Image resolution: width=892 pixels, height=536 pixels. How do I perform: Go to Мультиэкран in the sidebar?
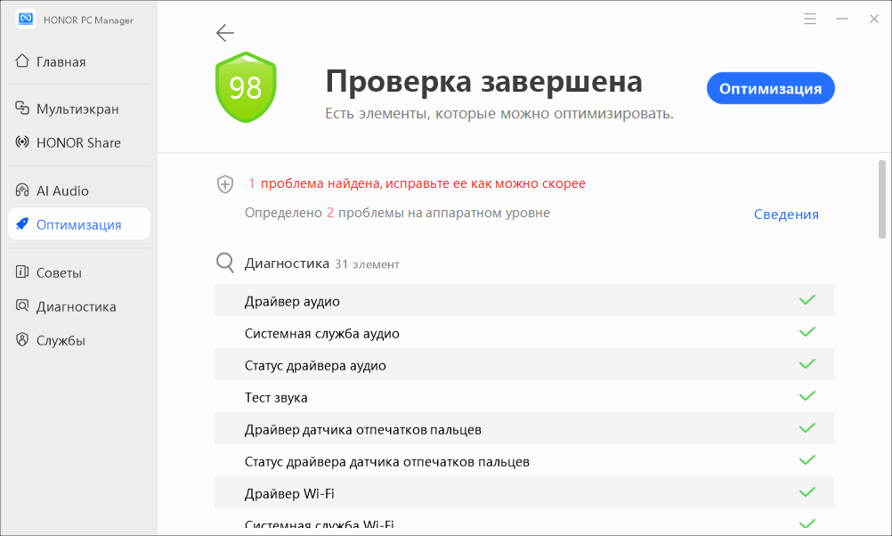tap(77, 109)
